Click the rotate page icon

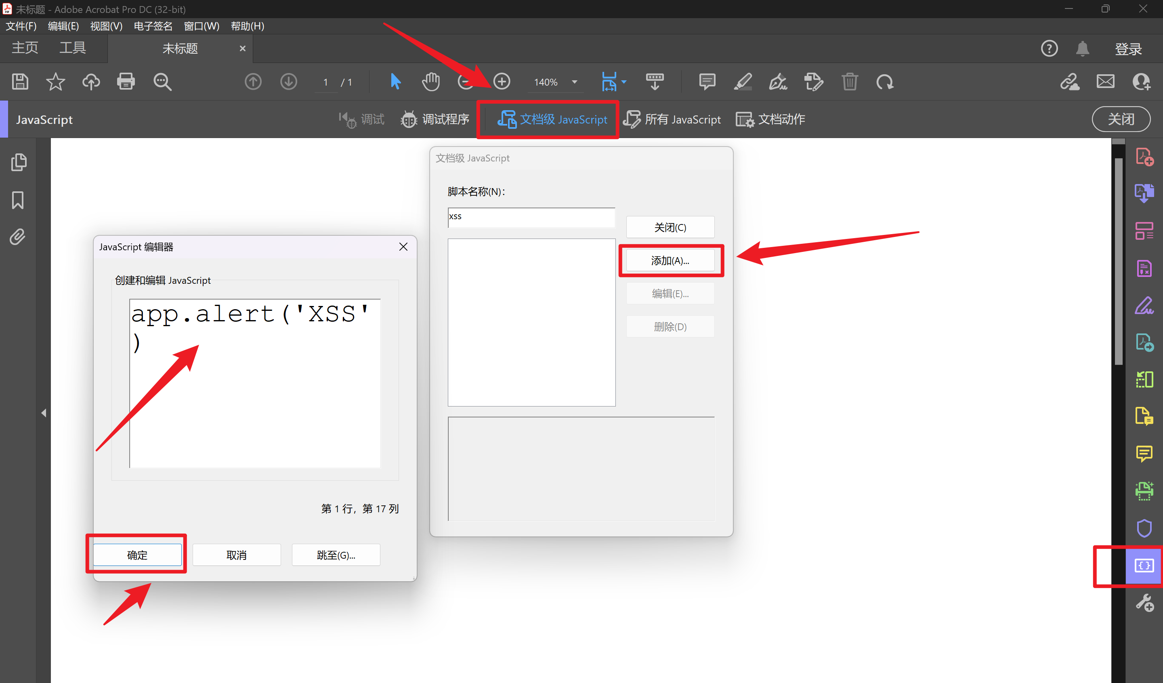click(x=885, y=82)
